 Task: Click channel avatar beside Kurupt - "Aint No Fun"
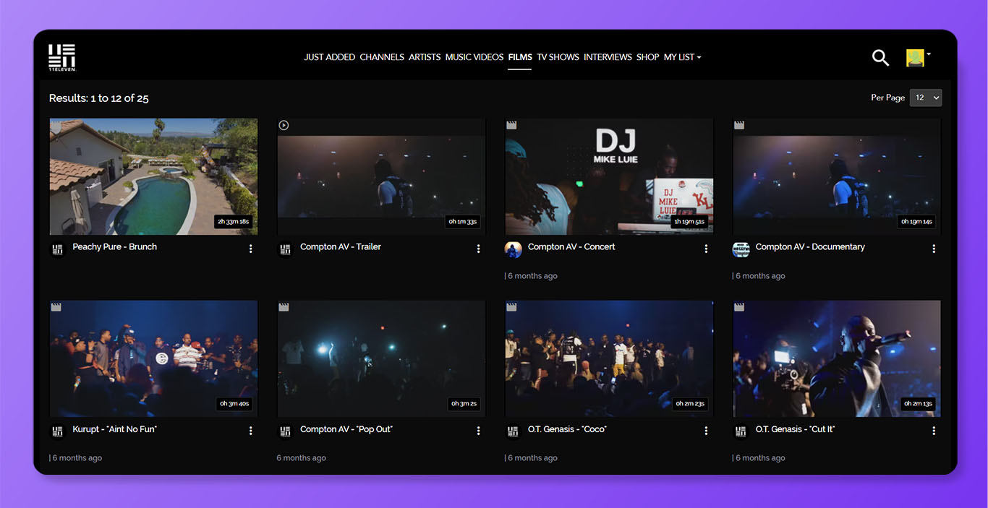(58, 431)
